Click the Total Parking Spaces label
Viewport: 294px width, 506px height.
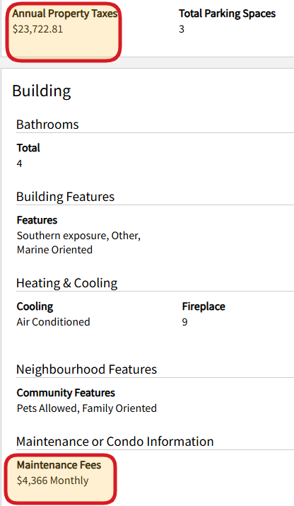228,13
